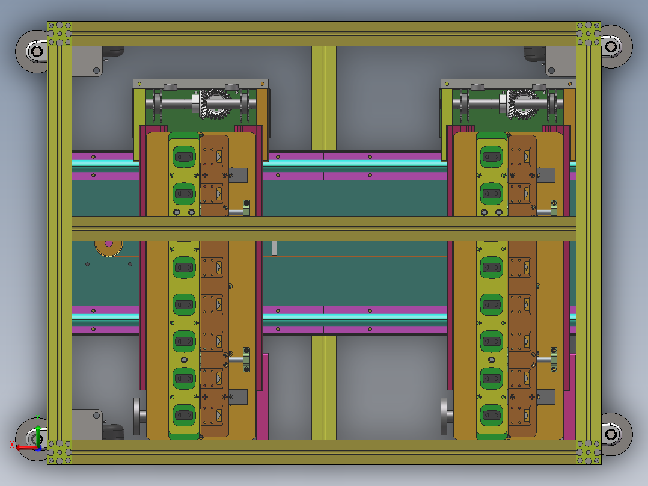The height and width of the screenshot is (486, 648).
Task: Select the lower center vertical post
Action: [x=324, y=387]
